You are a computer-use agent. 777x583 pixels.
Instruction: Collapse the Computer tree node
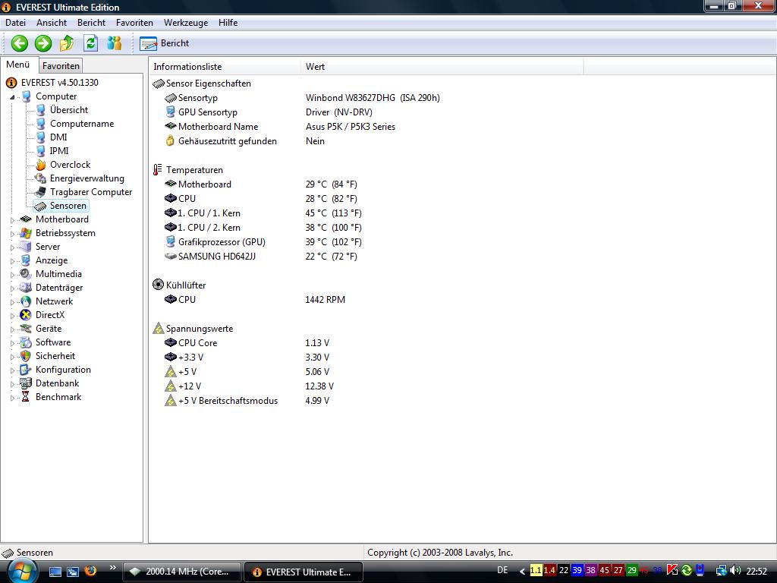click(x=12, y=97)
